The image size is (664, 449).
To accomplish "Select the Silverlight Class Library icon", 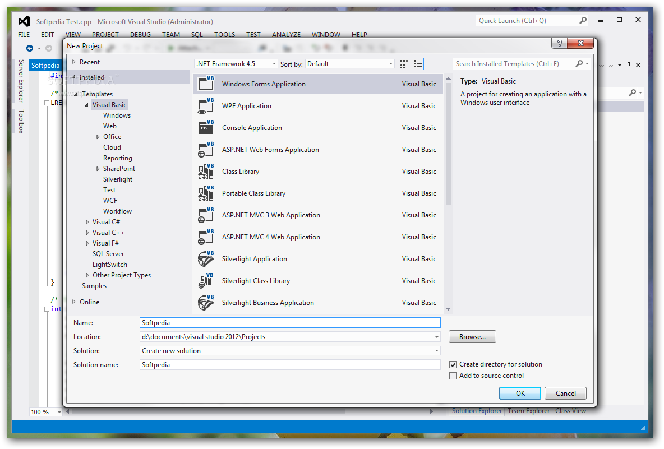I will pos(206,281).
